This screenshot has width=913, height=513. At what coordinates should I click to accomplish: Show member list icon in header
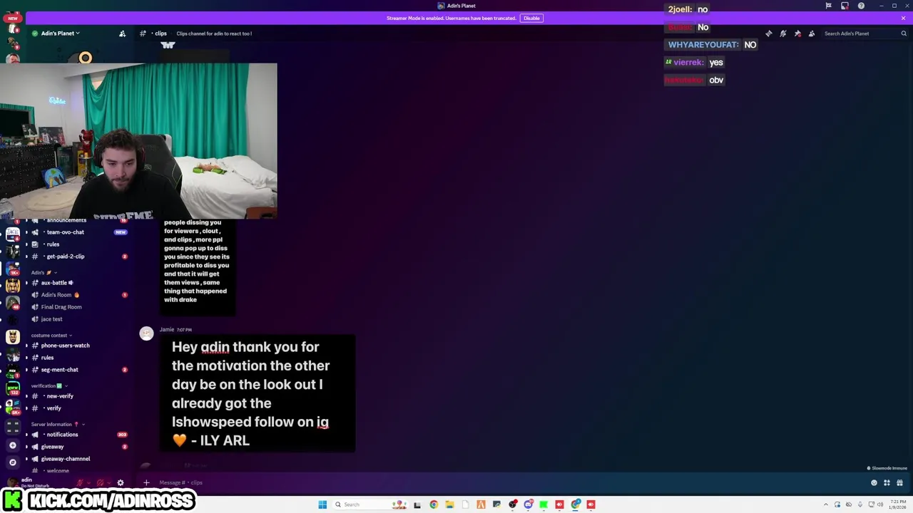[812, 33]
